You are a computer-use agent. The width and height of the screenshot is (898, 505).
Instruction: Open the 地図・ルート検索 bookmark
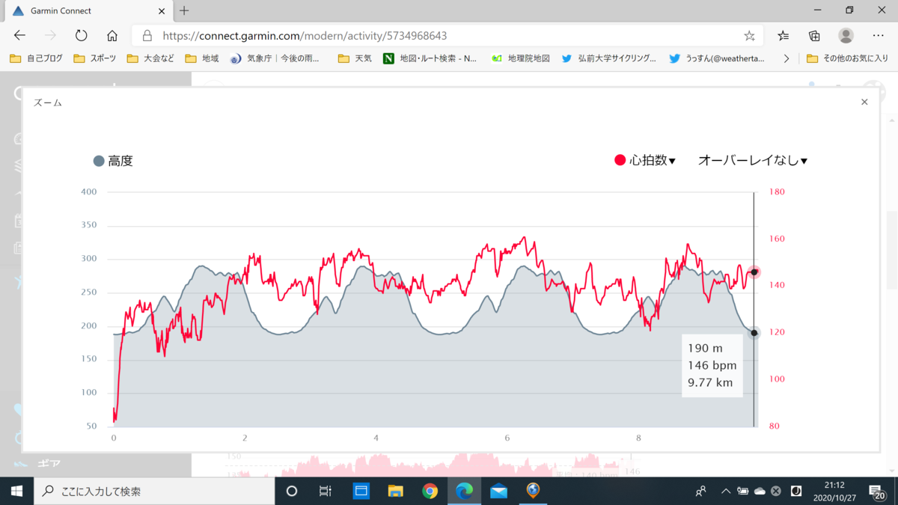click(x=430, y=58)
